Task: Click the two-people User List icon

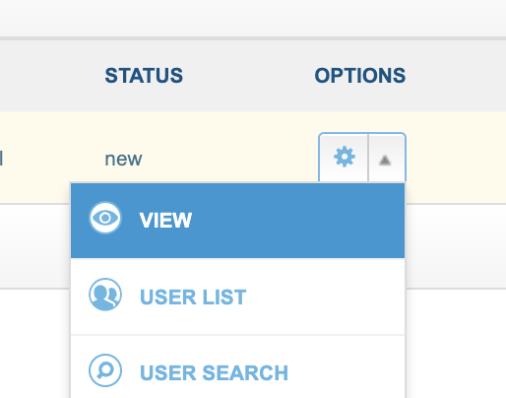Action: (x=105, y=295)
